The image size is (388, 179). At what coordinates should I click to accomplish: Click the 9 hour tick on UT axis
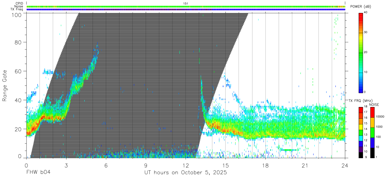(146, 165)
